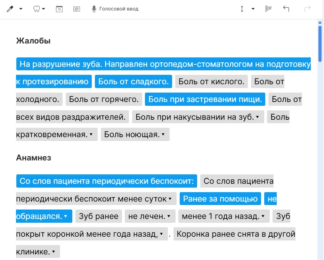Click the vertical line spacing icon

click(x=242, y=9)
